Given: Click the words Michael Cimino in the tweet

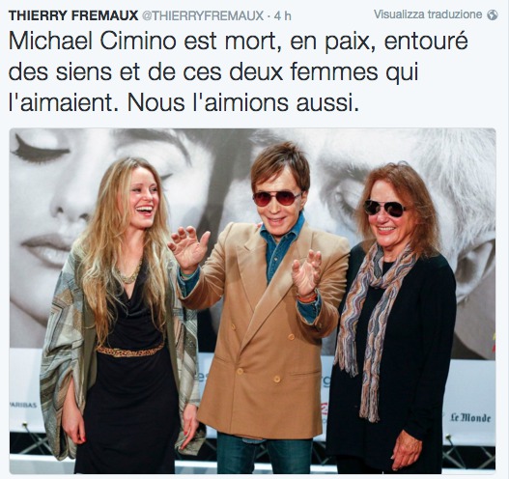Looking at the screenshot, I should tap(92, 42).
